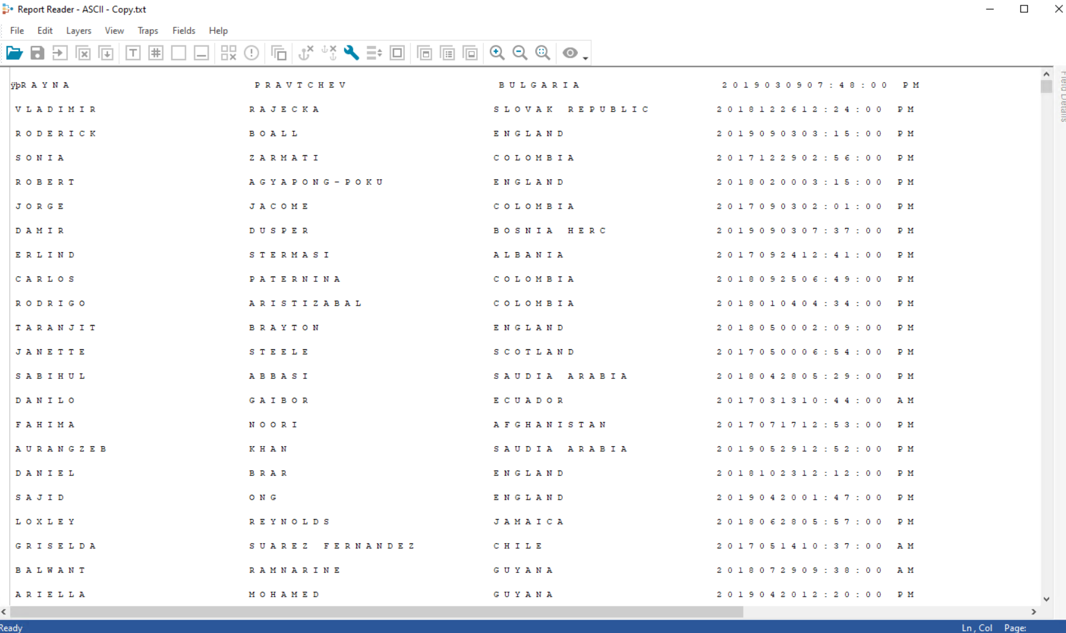Click the exclamation circle icon
This screenshot has width=1066, height=633.
pos(251,53)
